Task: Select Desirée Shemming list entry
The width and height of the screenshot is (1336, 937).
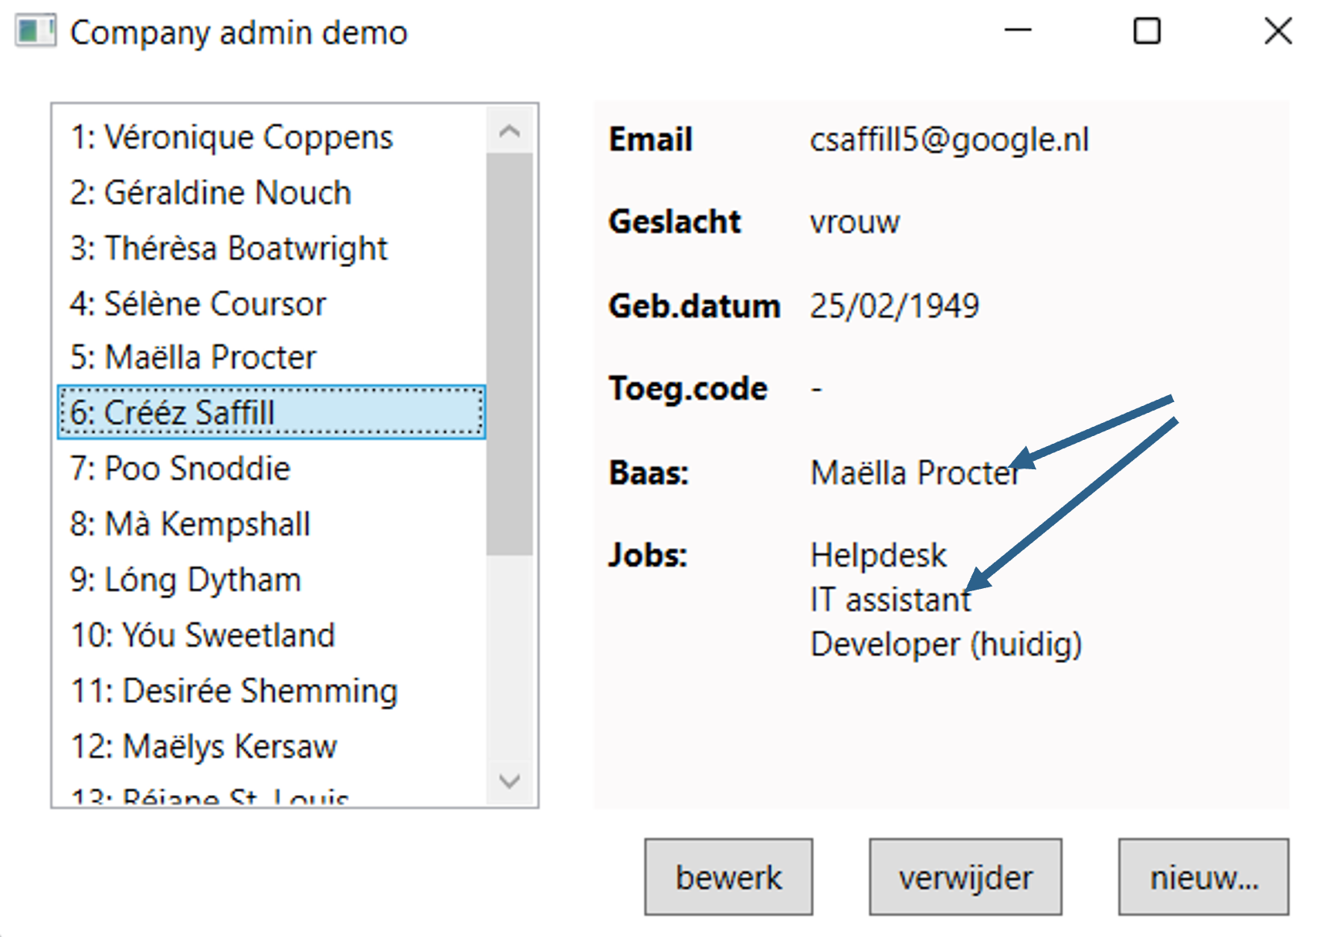Action: (233, 691)
